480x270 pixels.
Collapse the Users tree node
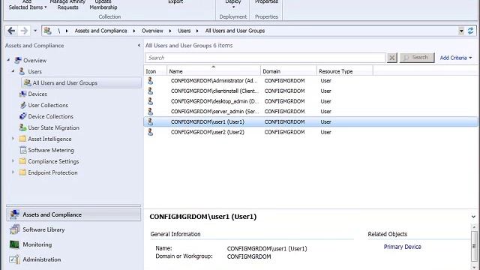[x=13, y=71]
